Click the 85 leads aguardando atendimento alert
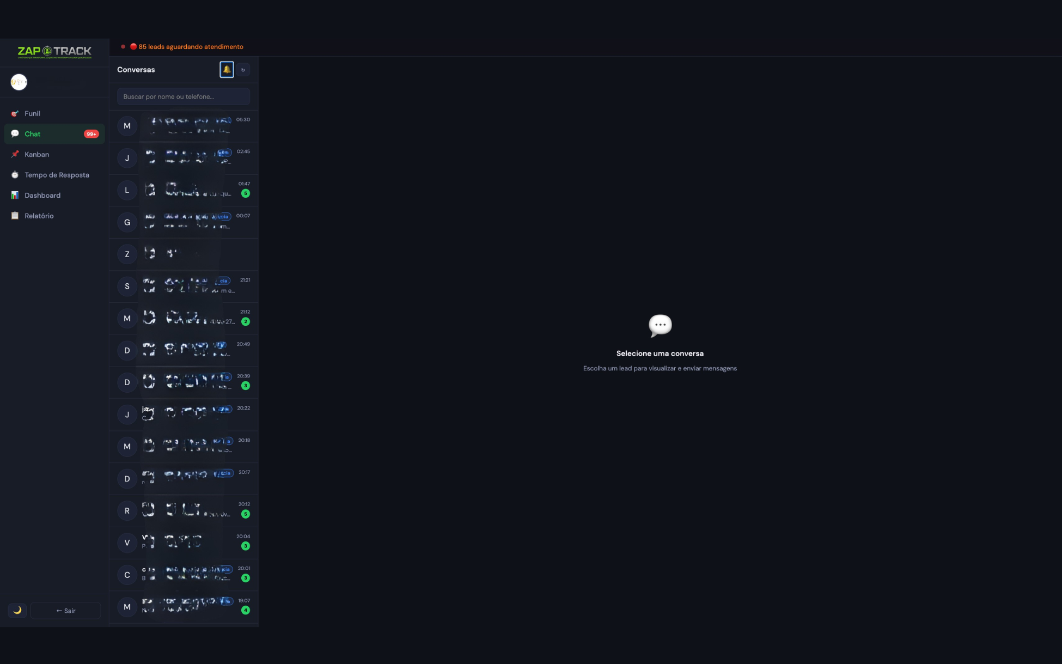1062x664 pixels. click(190, 47)
